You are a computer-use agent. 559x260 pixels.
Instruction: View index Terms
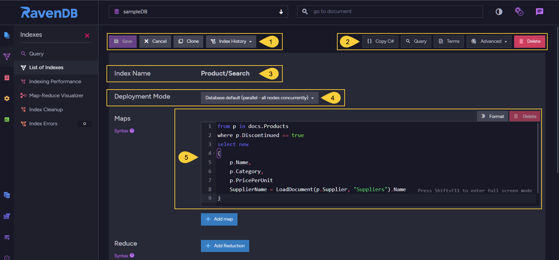tap(449, 41)
